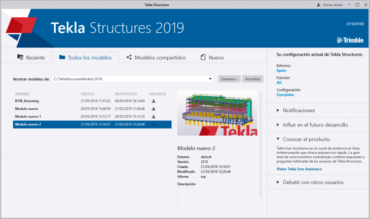Select the Modelo nuevo 2 row
370x219 pixels.
click(x=92, y=124)
